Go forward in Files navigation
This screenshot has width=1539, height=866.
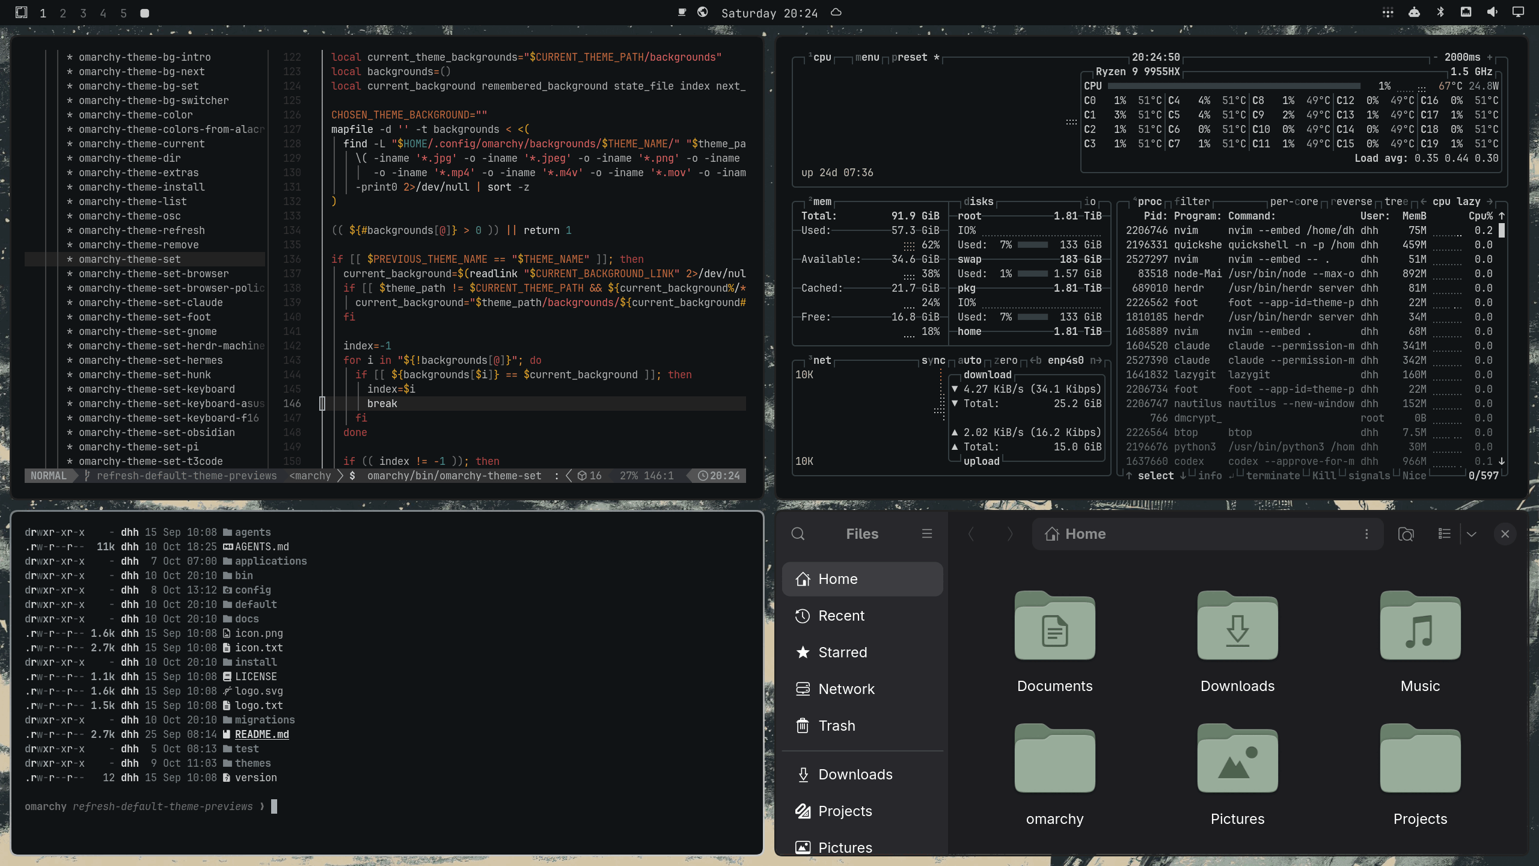pyautogui.click(x=1010, y=534)
